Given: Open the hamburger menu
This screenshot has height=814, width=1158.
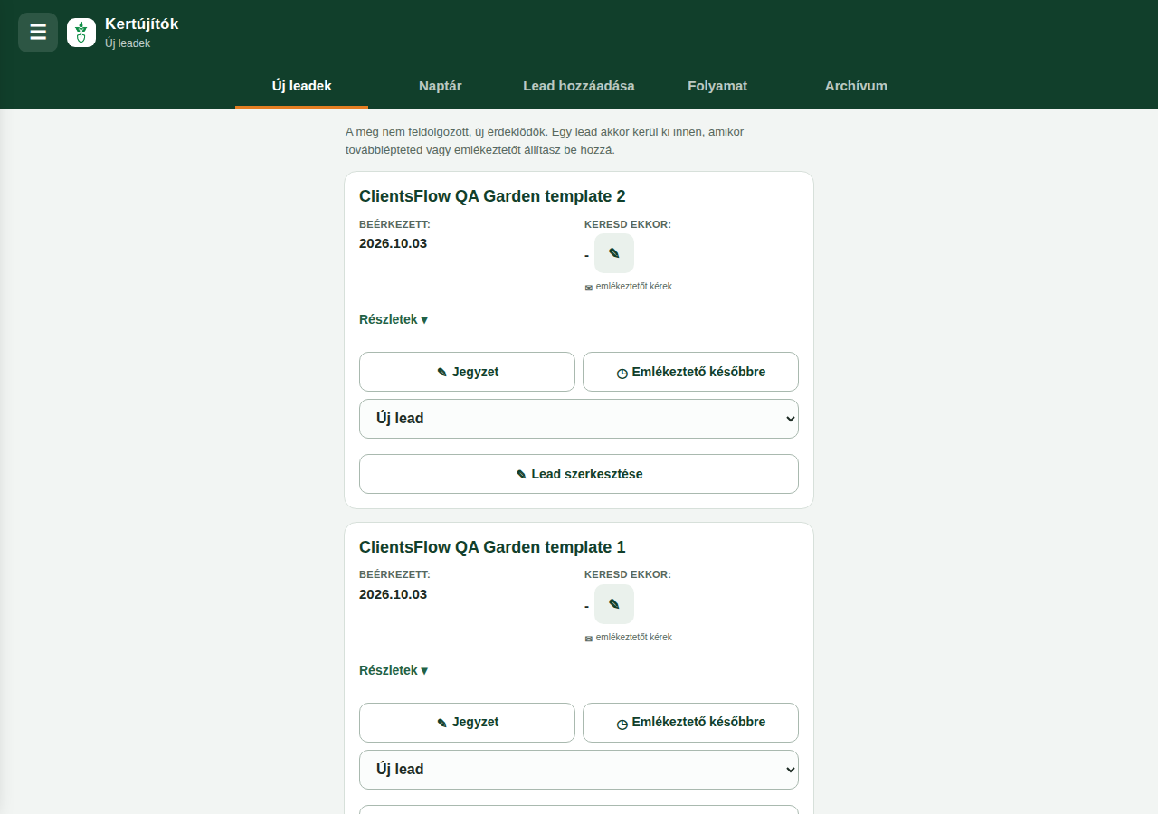Looking at the screenshot, I should [38, 33].
